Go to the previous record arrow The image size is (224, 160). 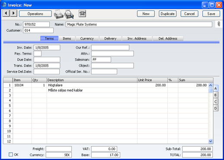pyautogui.click(x=6, y=13)
